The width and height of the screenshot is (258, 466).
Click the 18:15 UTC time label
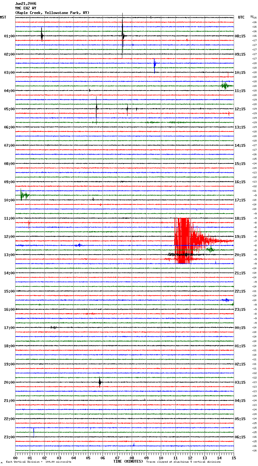[x=240, y=218]
